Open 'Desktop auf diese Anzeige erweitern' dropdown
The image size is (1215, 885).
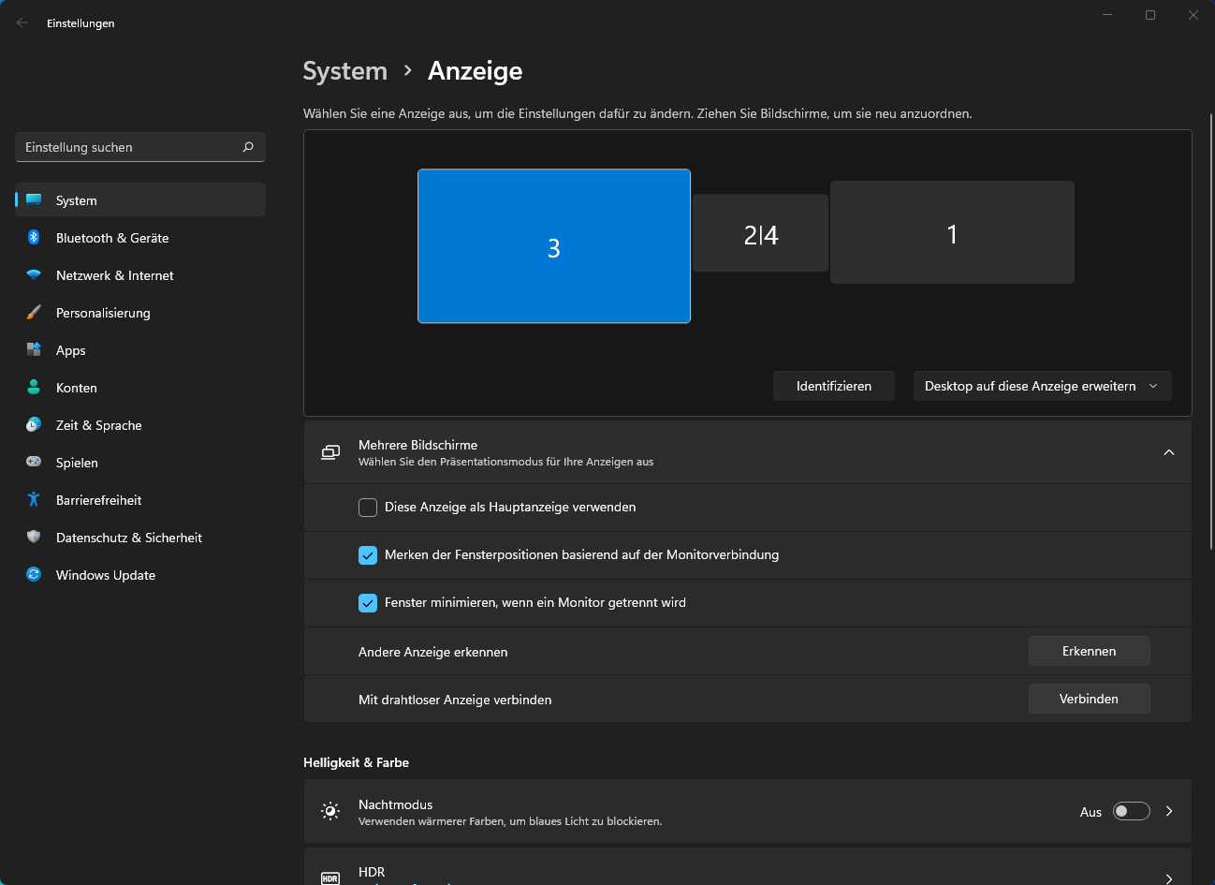click(x=1042, y=386)
